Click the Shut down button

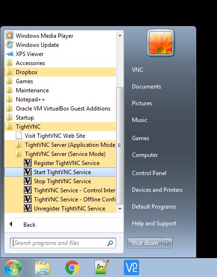pyautogui.click(x=145, y=243)
